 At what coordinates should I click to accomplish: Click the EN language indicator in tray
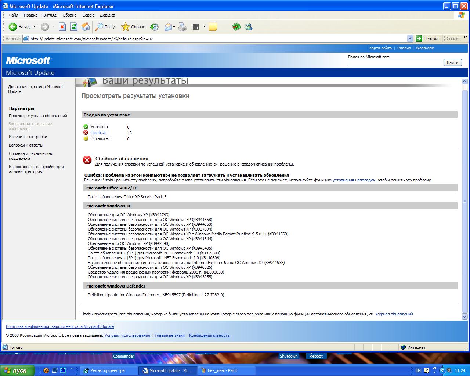point(418,370)
